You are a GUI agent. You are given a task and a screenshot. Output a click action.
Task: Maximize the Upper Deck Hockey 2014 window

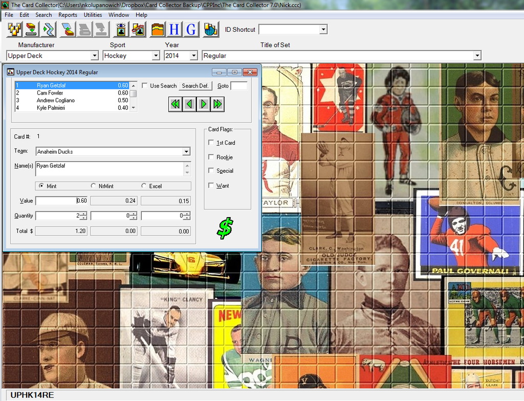pos(234,72)
